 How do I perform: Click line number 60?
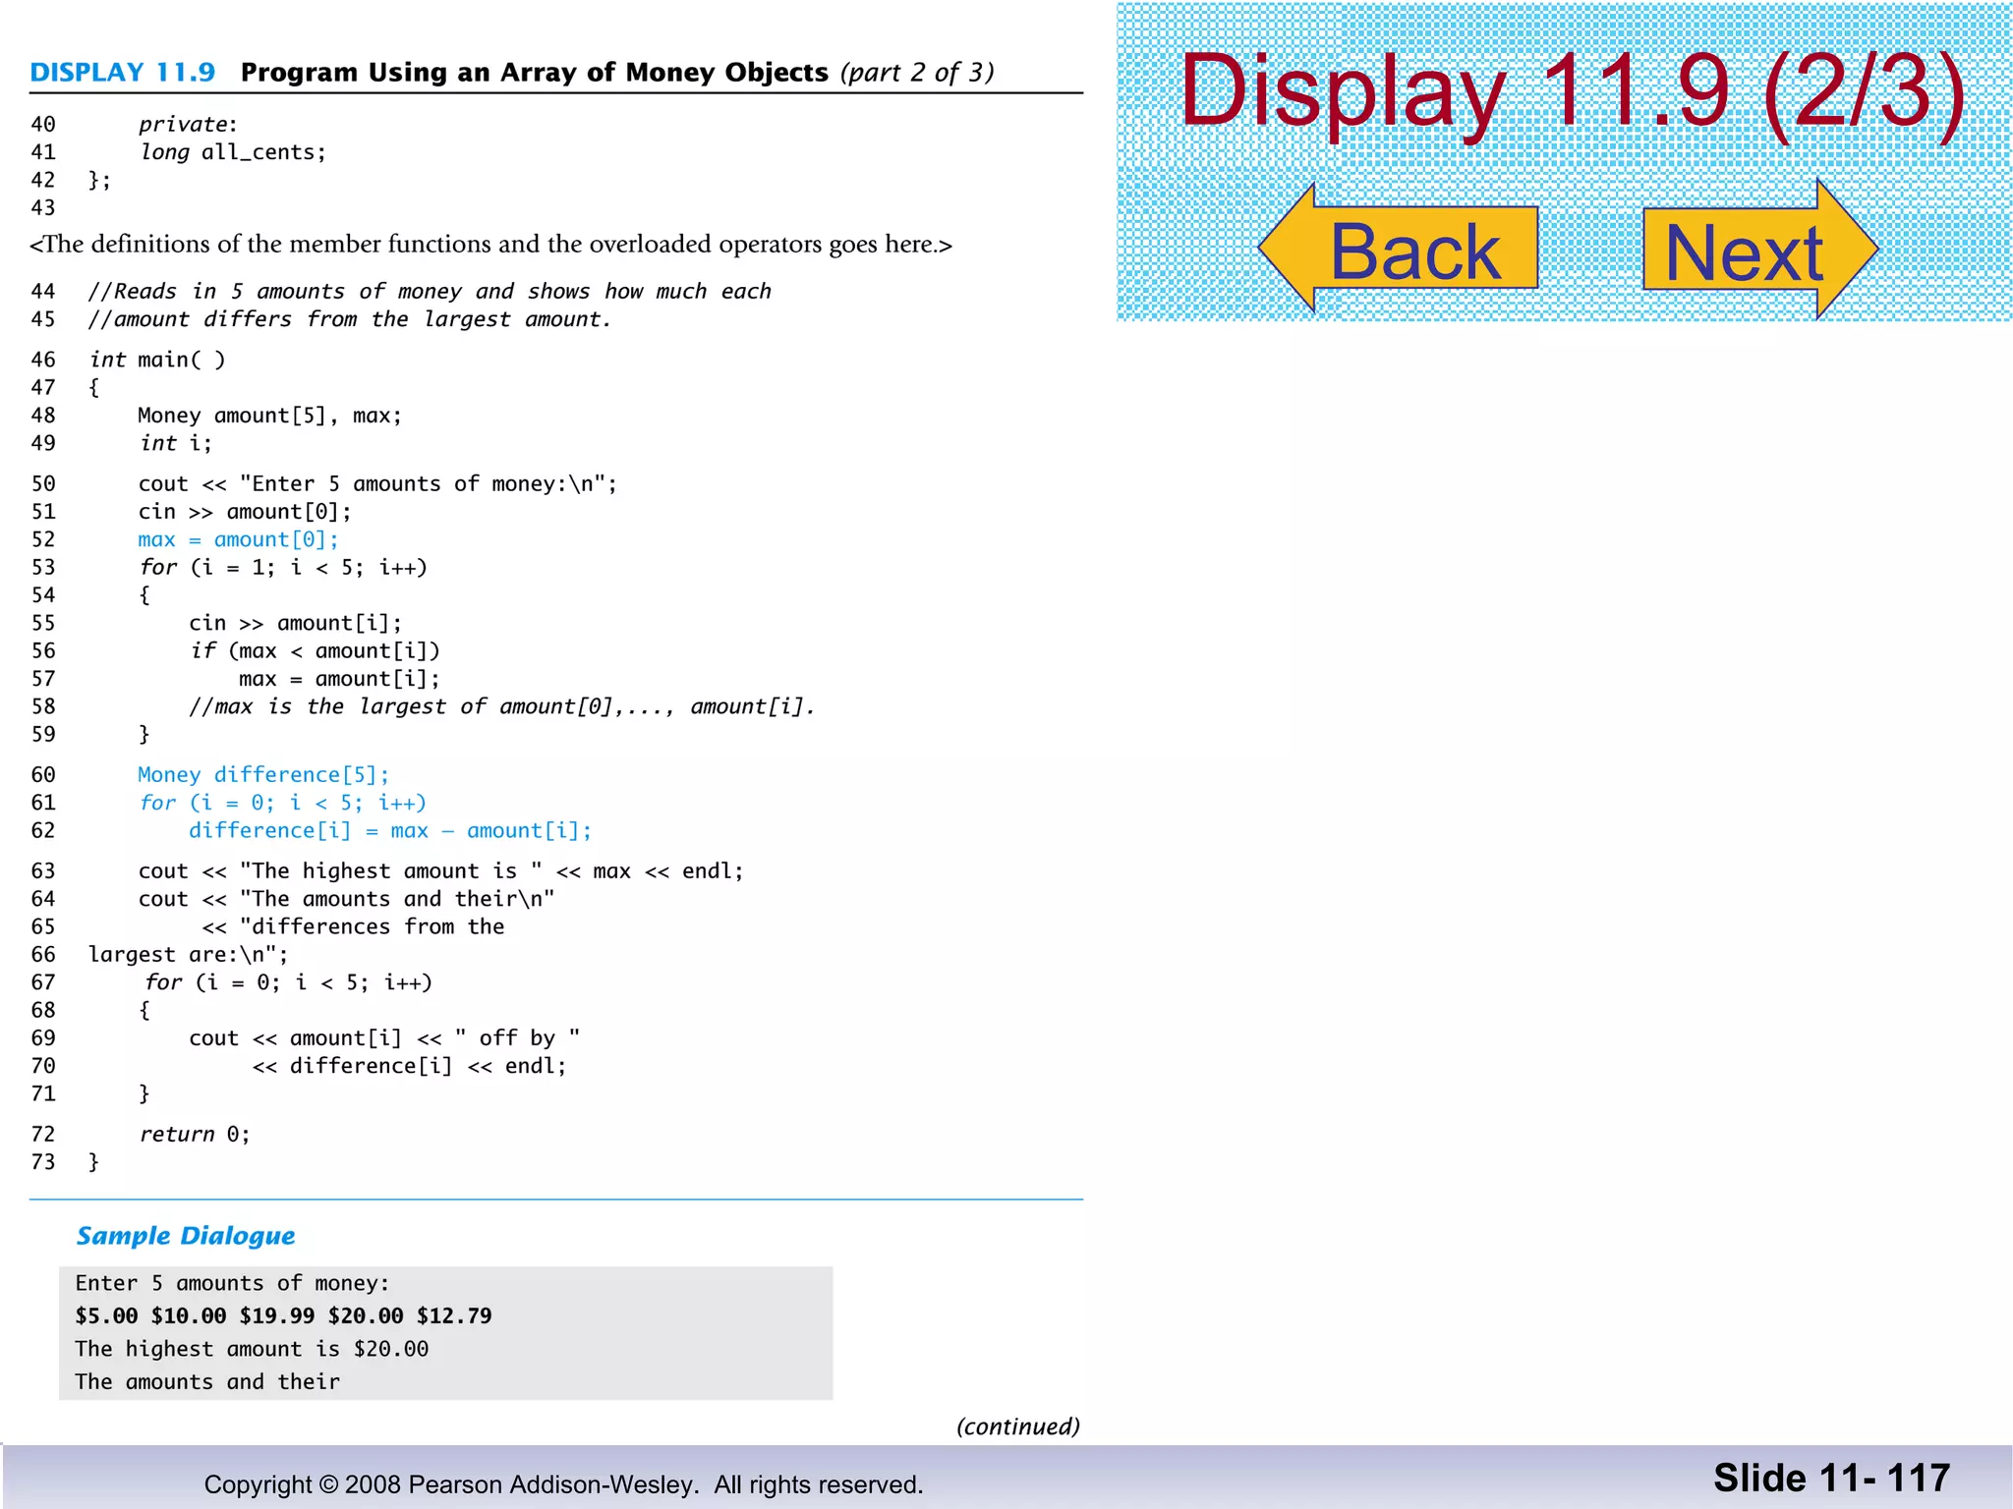coord(43,775)
